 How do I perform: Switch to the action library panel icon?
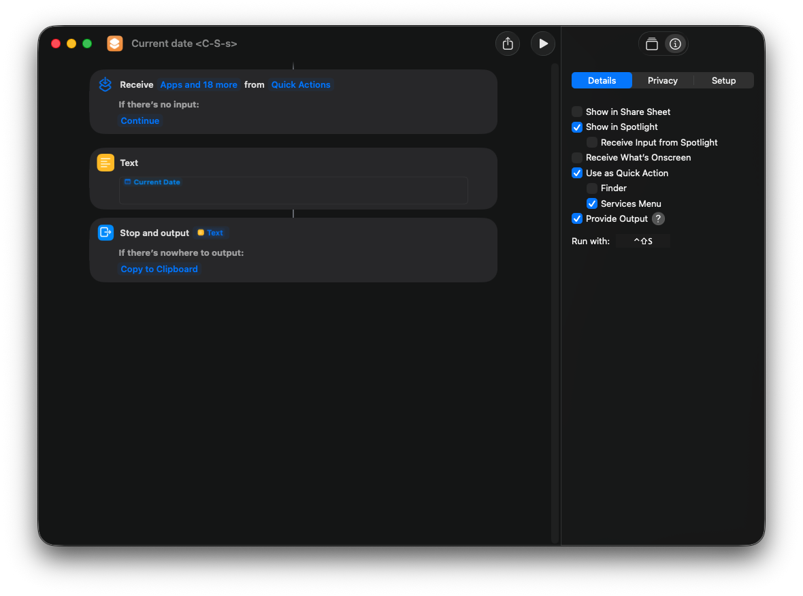coord(651,43)
